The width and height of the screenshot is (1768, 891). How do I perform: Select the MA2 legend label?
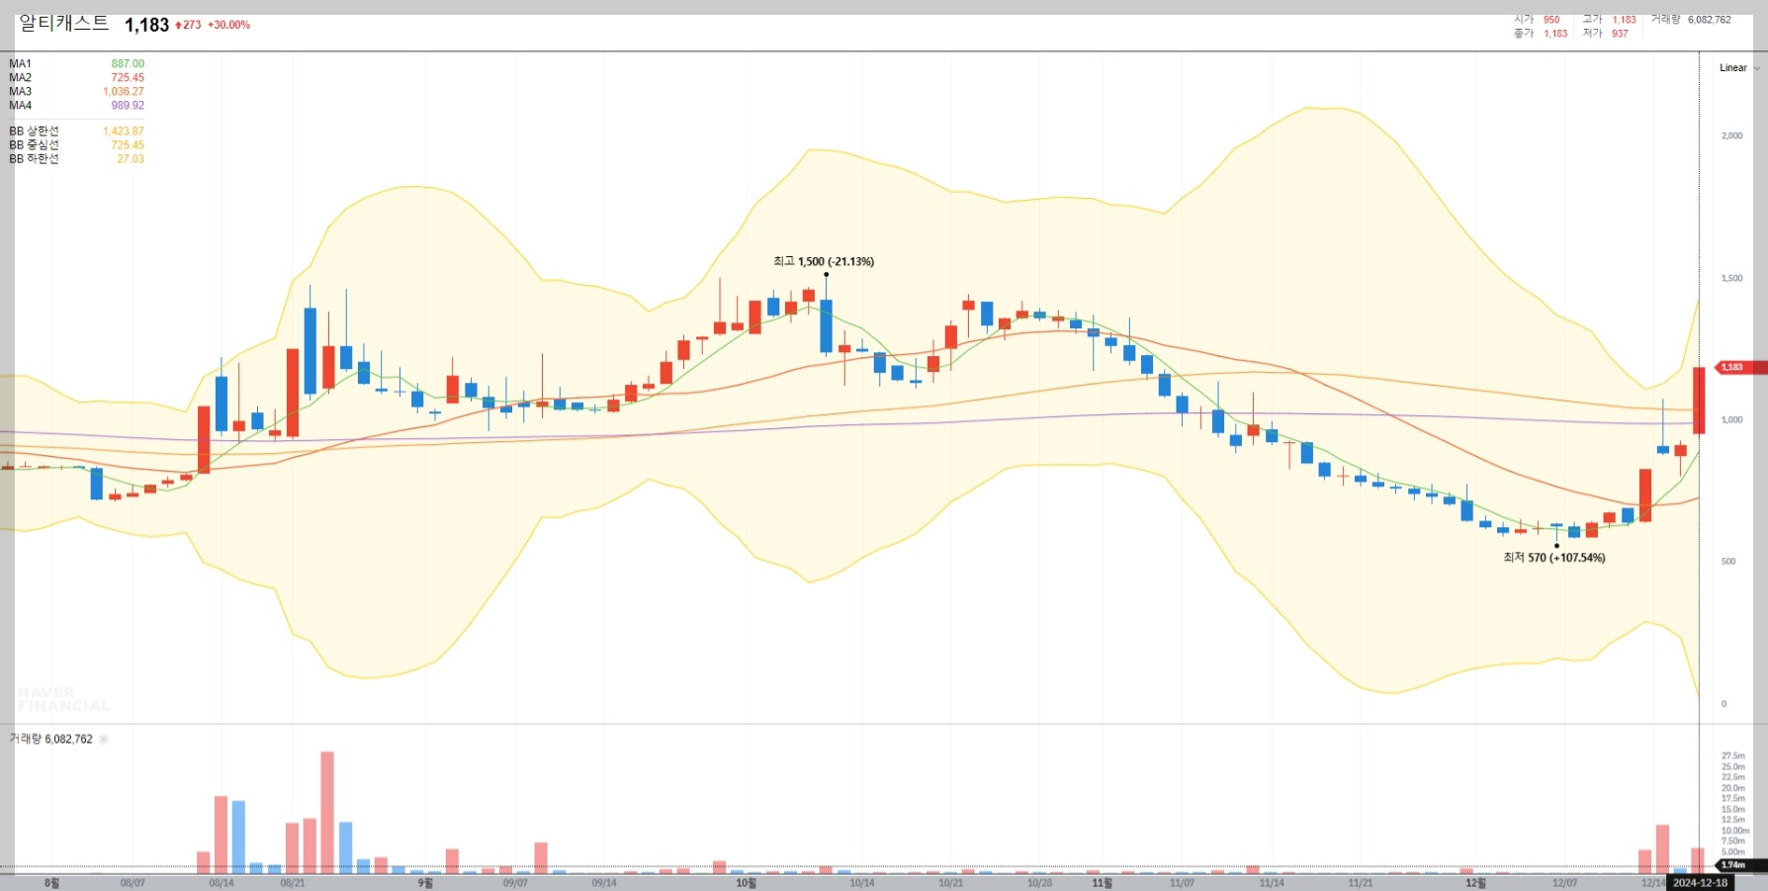20,77
